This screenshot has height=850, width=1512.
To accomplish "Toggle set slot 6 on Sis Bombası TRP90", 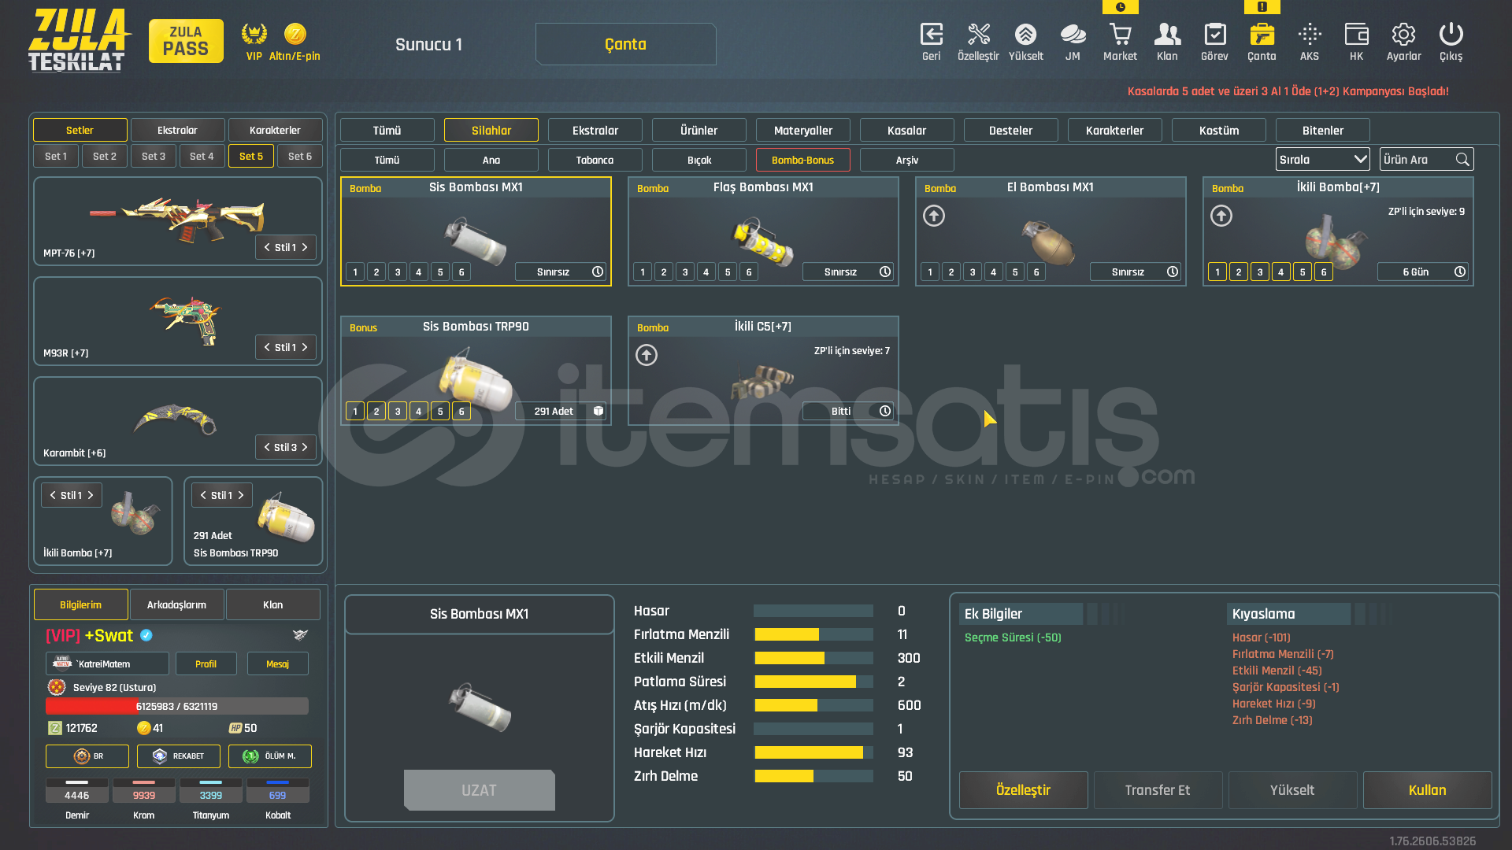I will tap(461, 412).
